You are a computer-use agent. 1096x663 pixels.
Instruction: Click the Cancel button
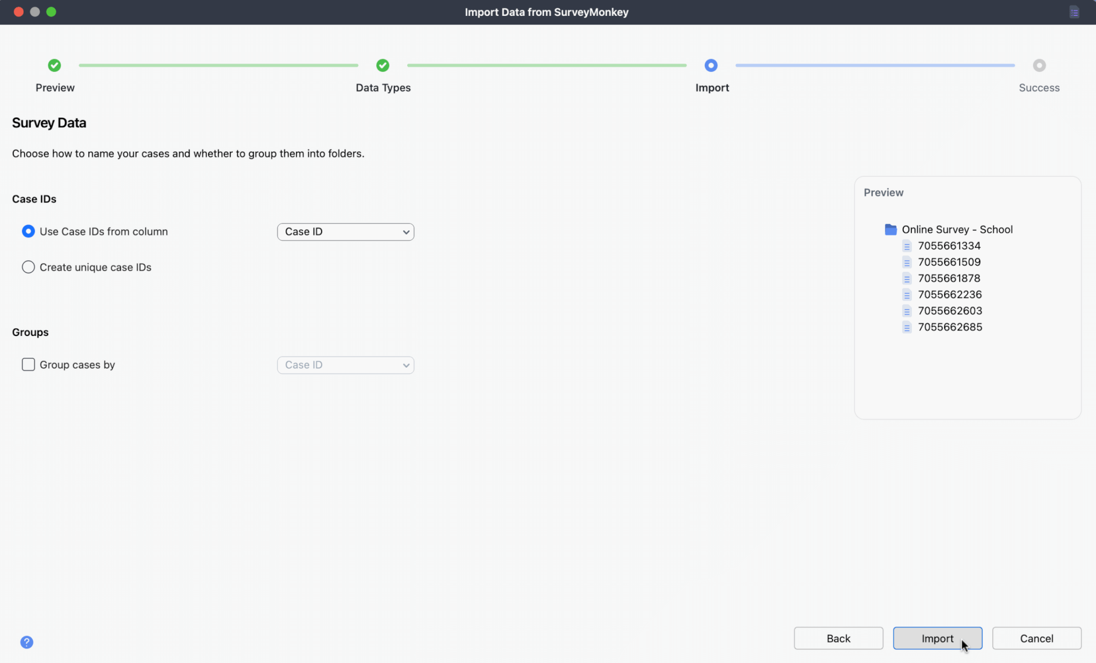1036,638
